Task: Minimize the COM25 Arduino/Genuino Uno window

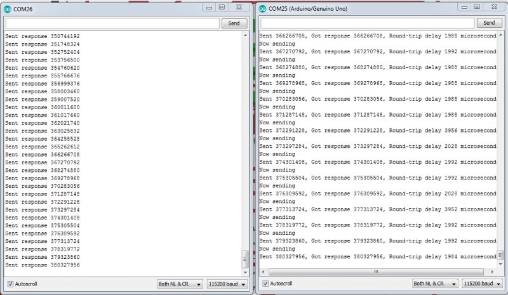Action: [x=464, y=7]
